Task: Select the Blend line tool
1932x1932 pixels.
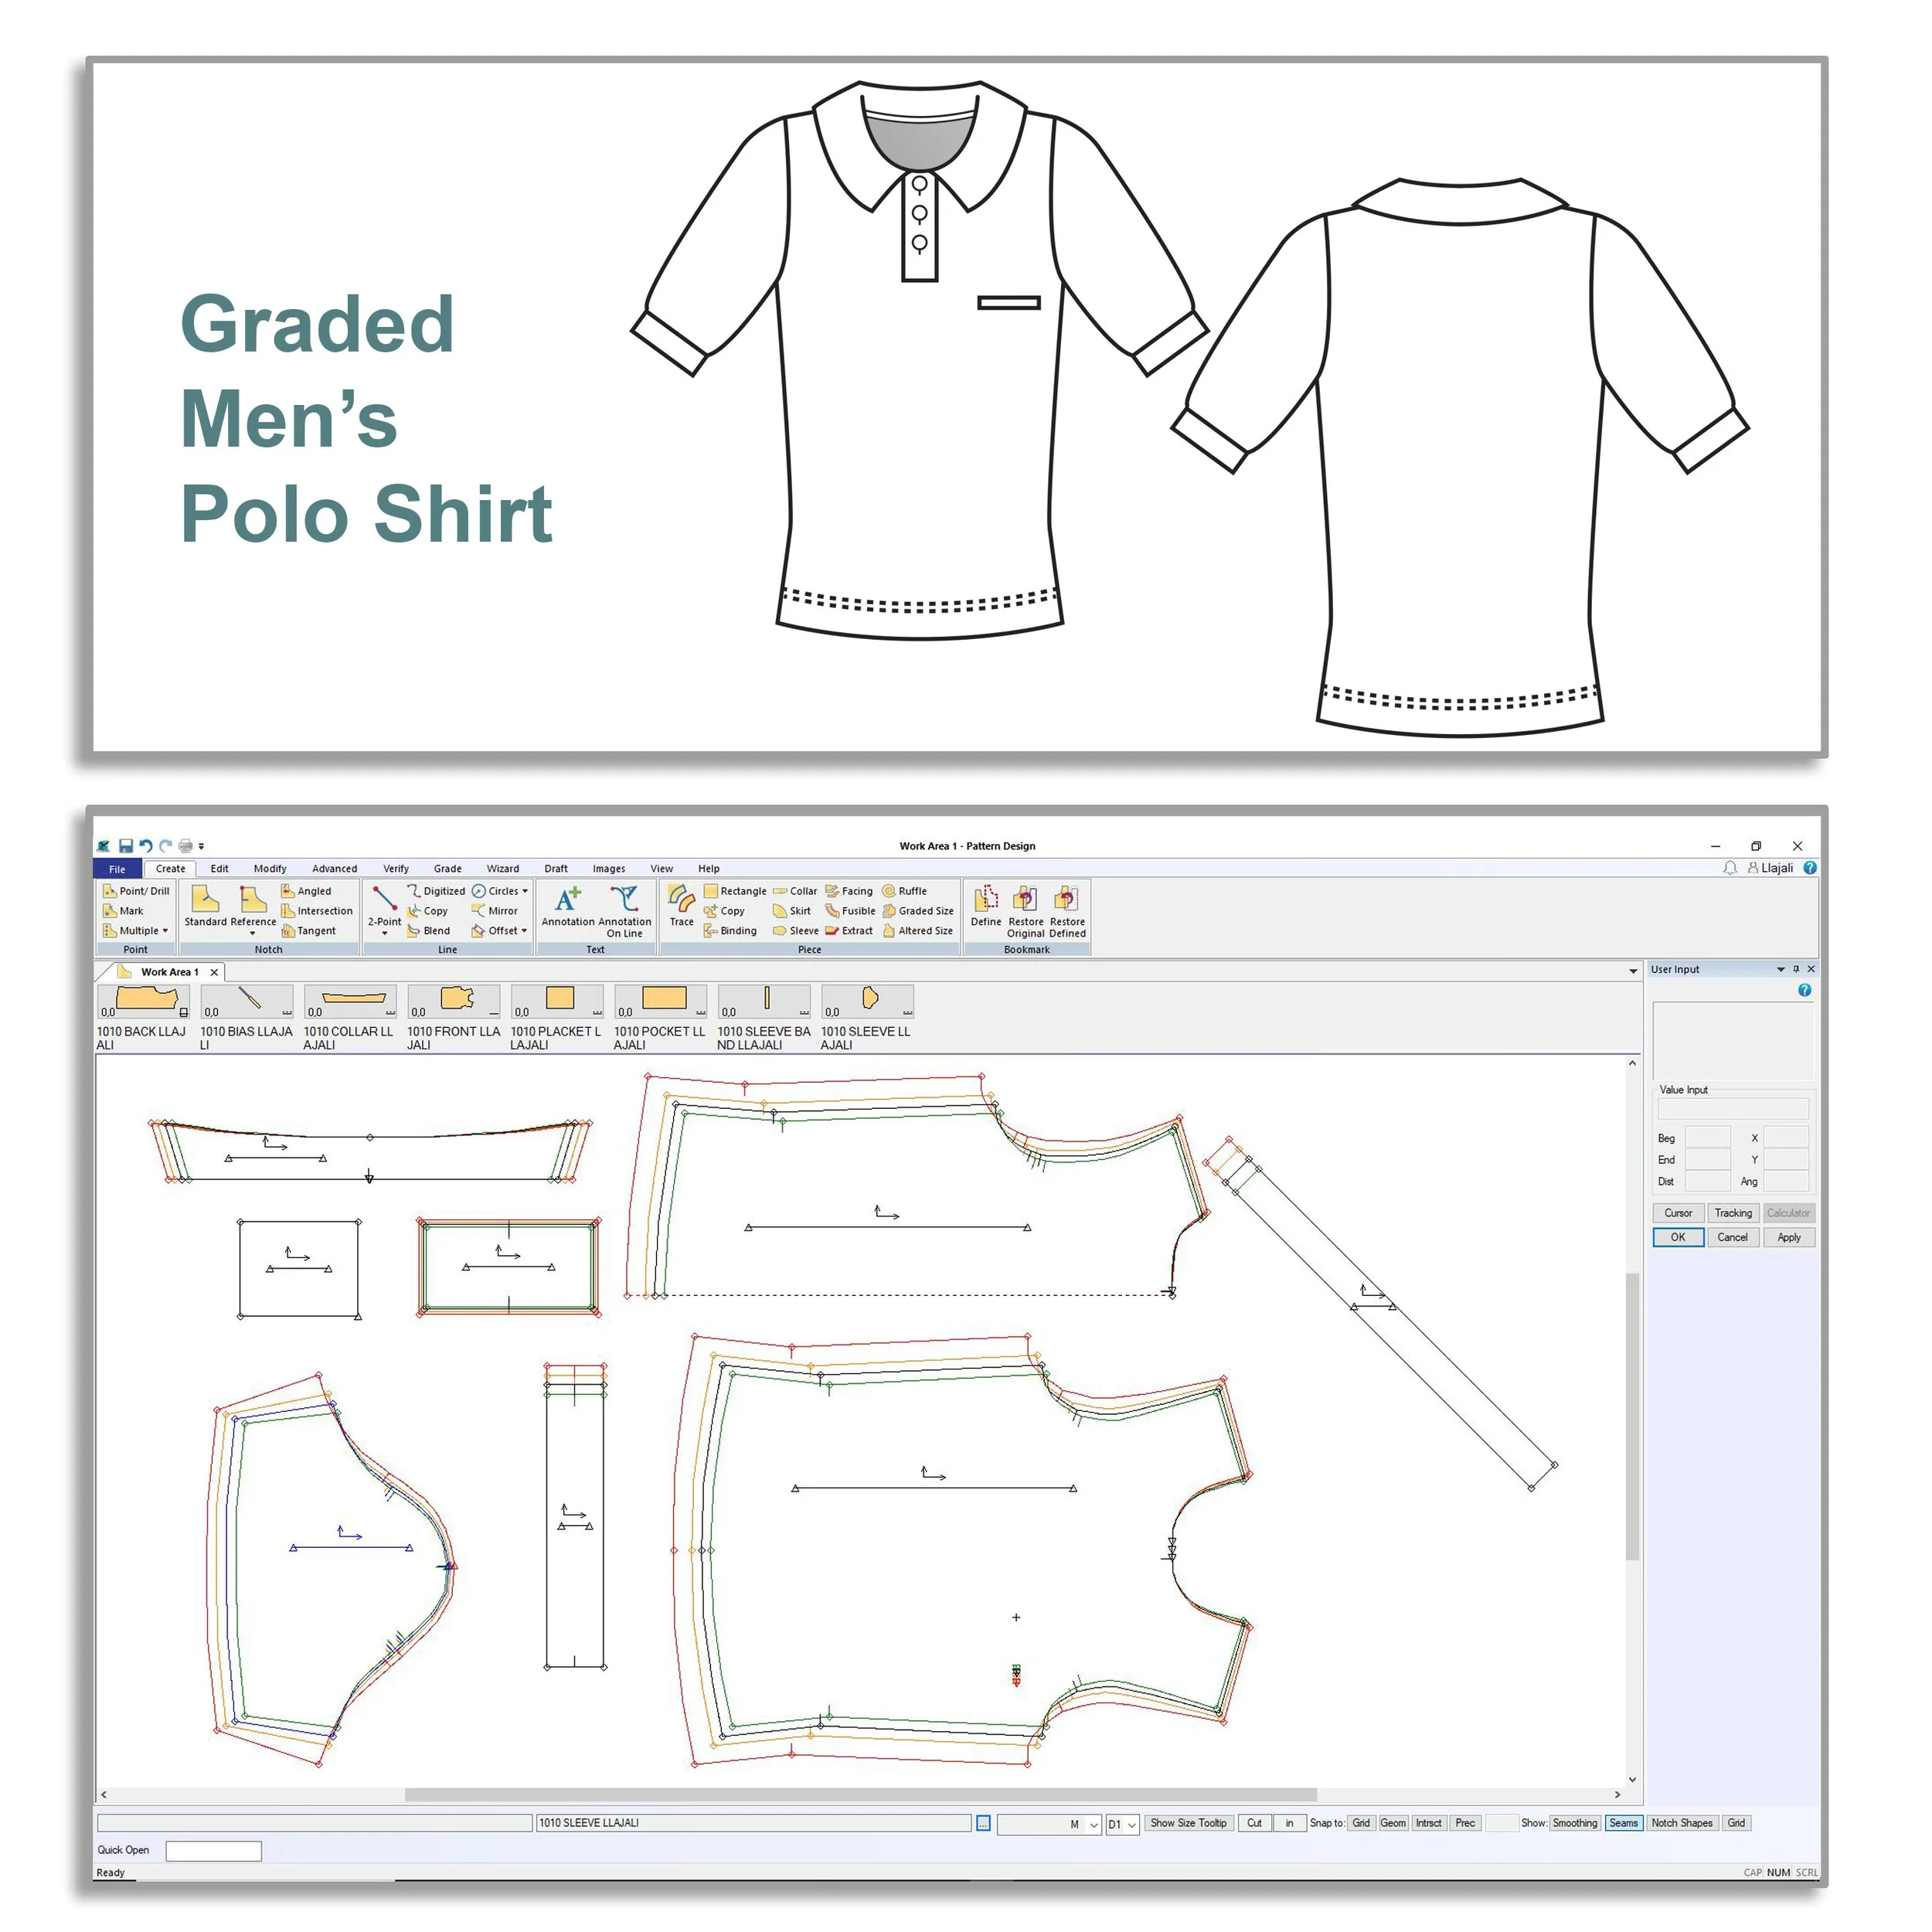Action: (x=429, y=931)
